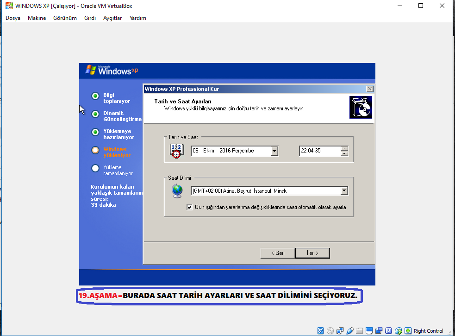Open the Makine menu
Screen dimensions: 455x336
tap(37, 18)
